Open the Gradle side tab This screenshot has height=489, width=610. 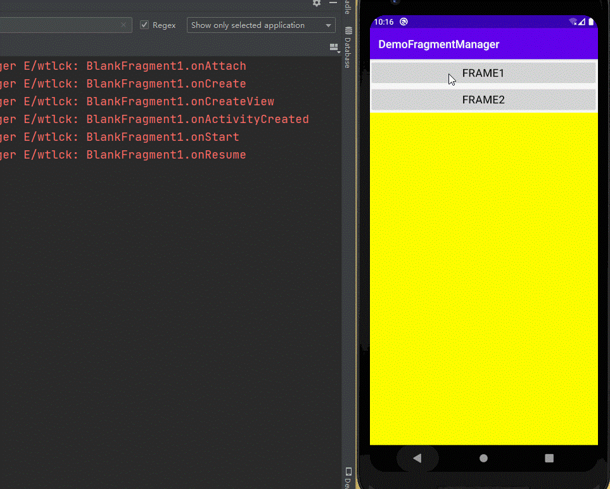tap(348, 7)
